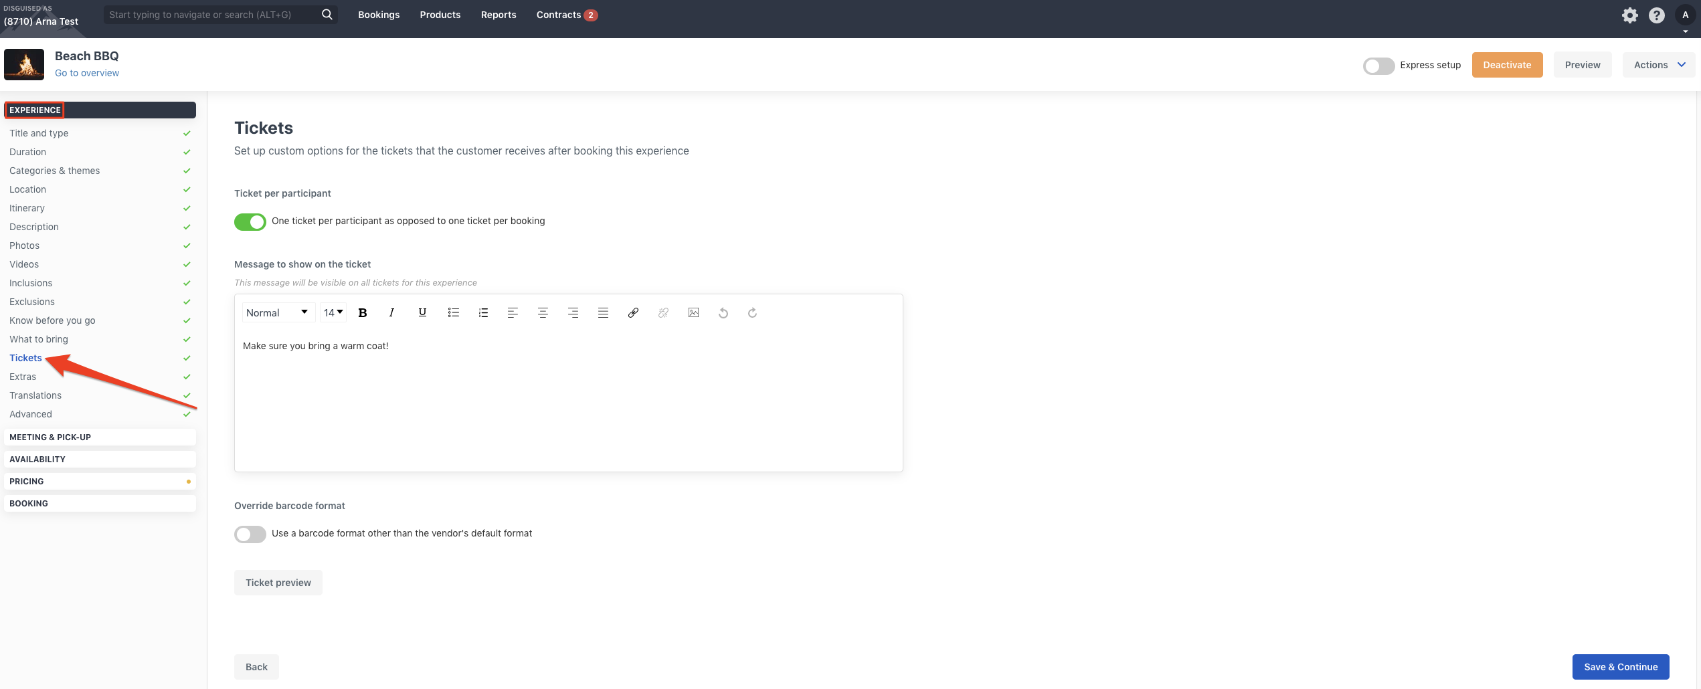Screen dimensions: 1701x689
Task: Open the Location step
Action: pos(27,189)
